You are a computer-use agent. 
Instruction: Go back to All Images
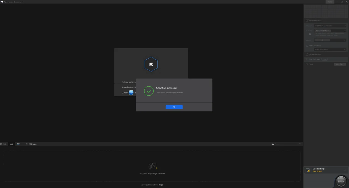(x=31, y=144)
